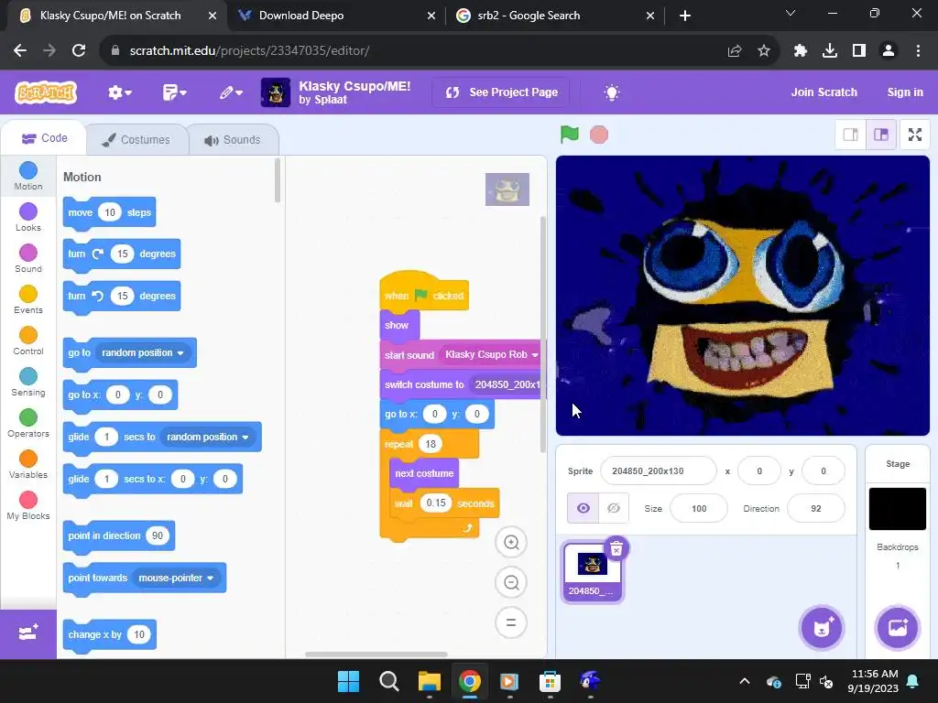The width and height of the screenshot is (938, 703).
Task: Click See Project Page button
Action: click(501, 92)
